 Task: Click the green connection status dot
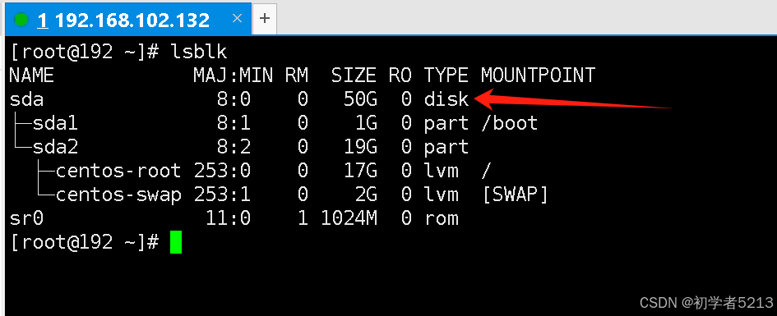click(21, 20)
